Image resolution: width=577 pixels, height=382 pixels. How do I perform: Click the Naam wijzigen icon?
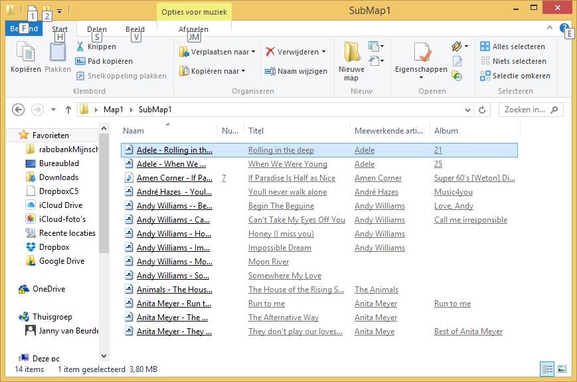[270, 71]
